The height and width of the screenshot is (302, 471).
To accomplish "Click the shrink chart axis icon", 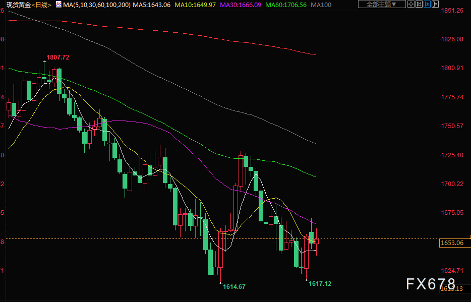I will (x=419, y=4).
